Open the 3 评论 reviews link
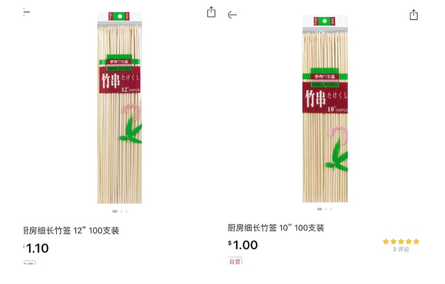Screen dimensions: 445x284 point(401,249)
